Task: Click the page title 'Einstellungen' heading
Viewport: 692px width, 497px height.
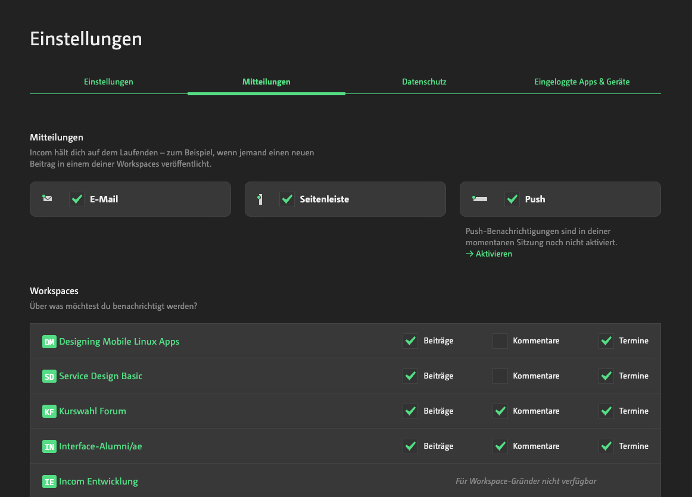Action: 86,39
